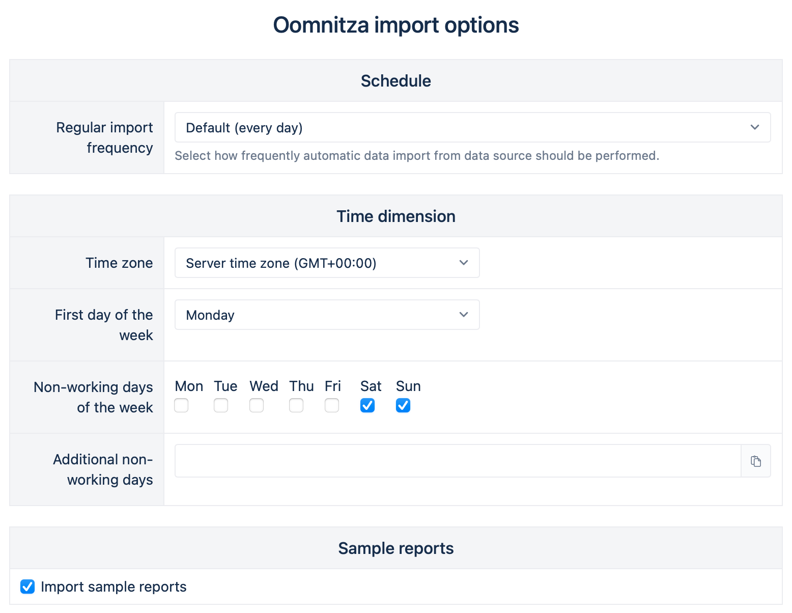Open the Regular import frequency dropdown
Screen dimensions: 792x613
click(x=472, y=127)
